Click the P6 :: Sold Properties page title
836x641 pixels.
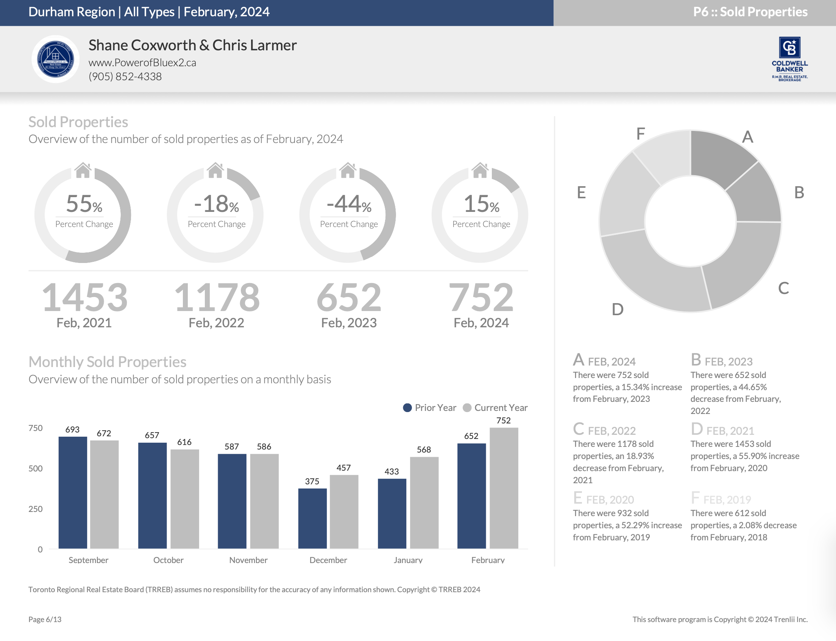coord(750,12)
